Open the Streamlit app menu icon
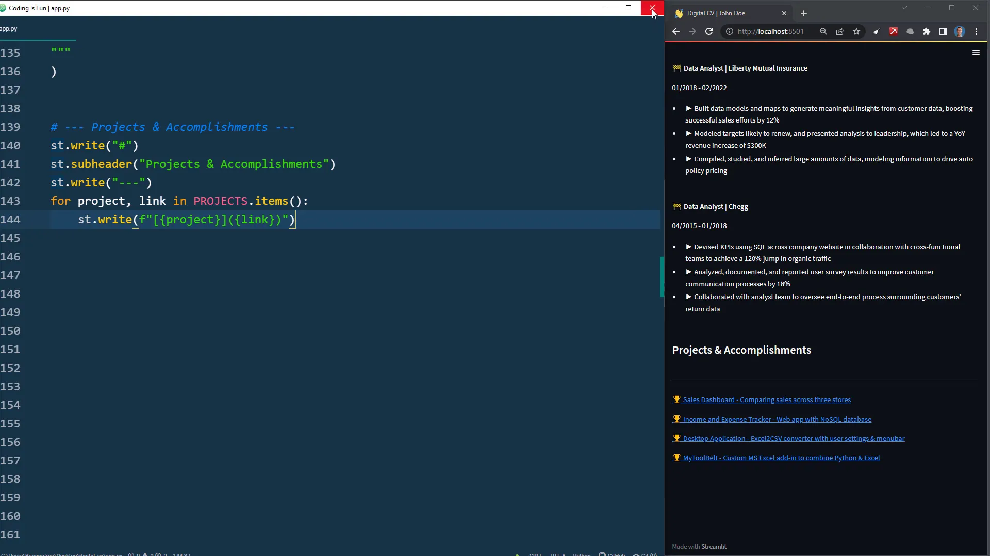990x556 pixels. [x=976, y=52]
